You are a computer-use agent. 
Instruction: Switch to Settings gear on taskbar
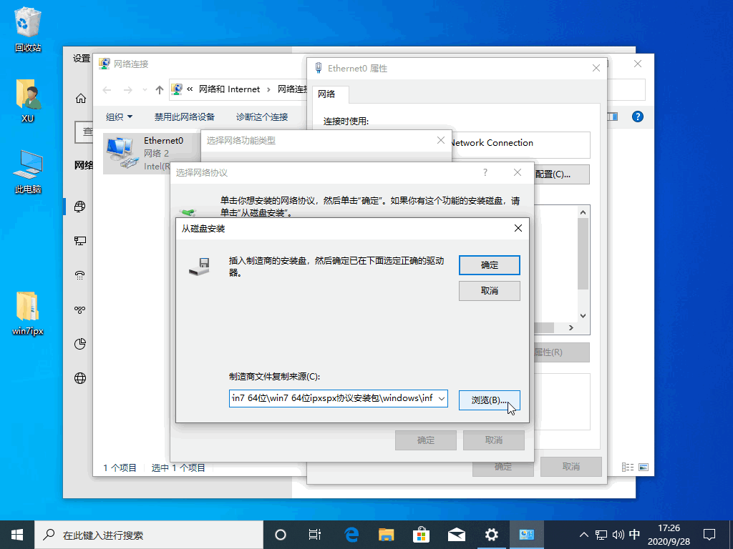click(x=491, y=535)
